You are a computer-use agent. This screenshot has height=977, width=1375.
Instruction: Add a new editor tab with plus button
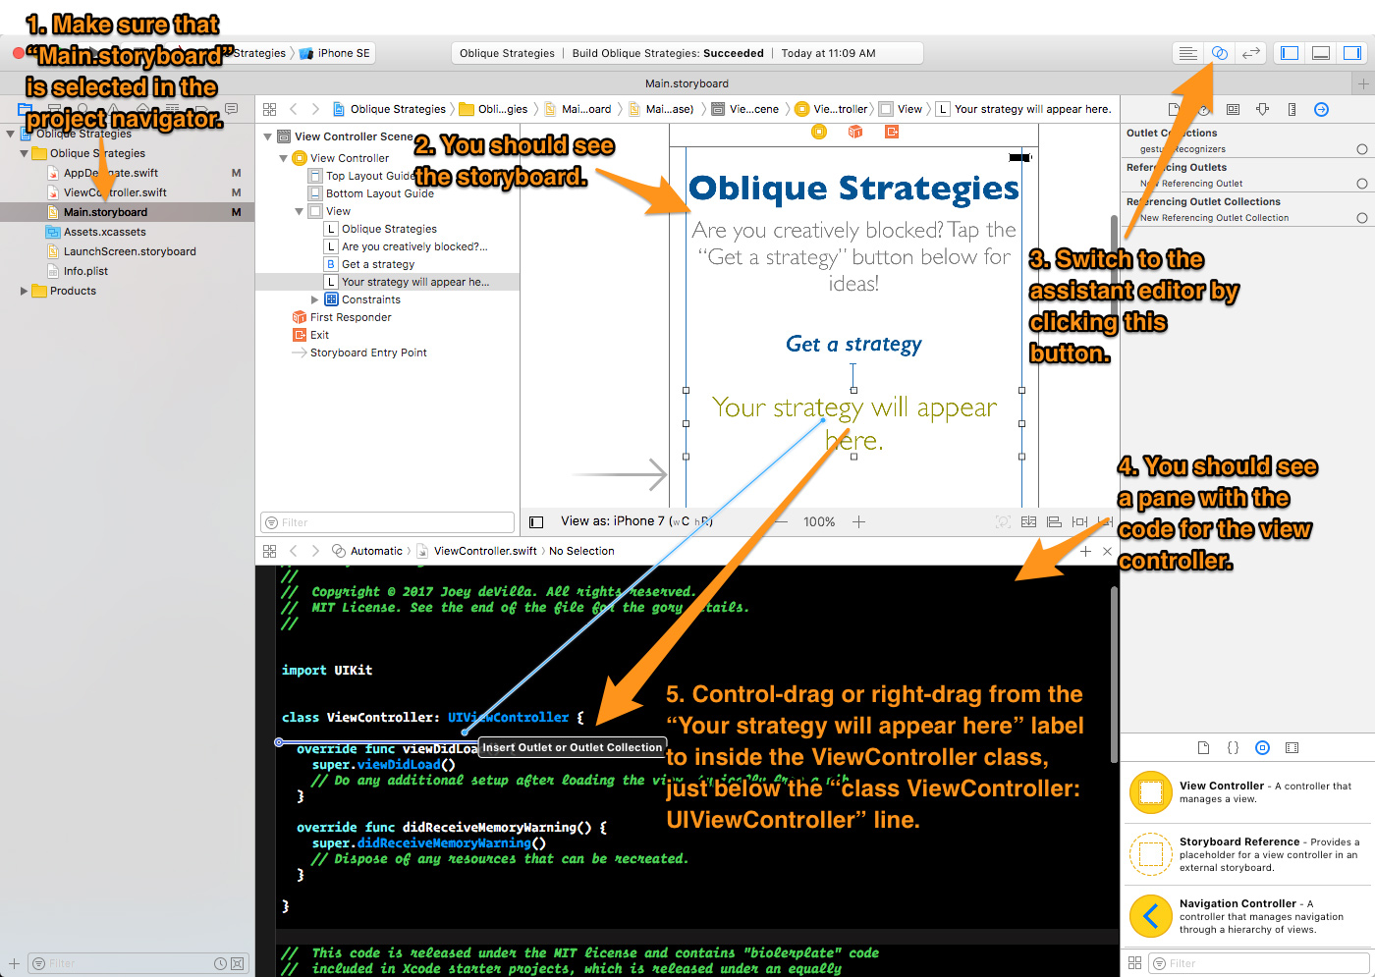(1363, 83)
